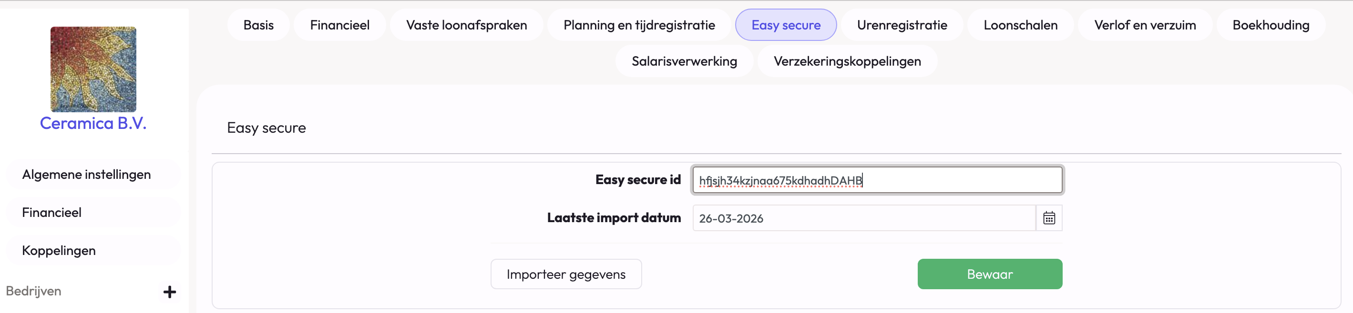Select the Easy secure tab
Image resolution: width=1353 pixels, height=313 pixels.
(786, 25)
